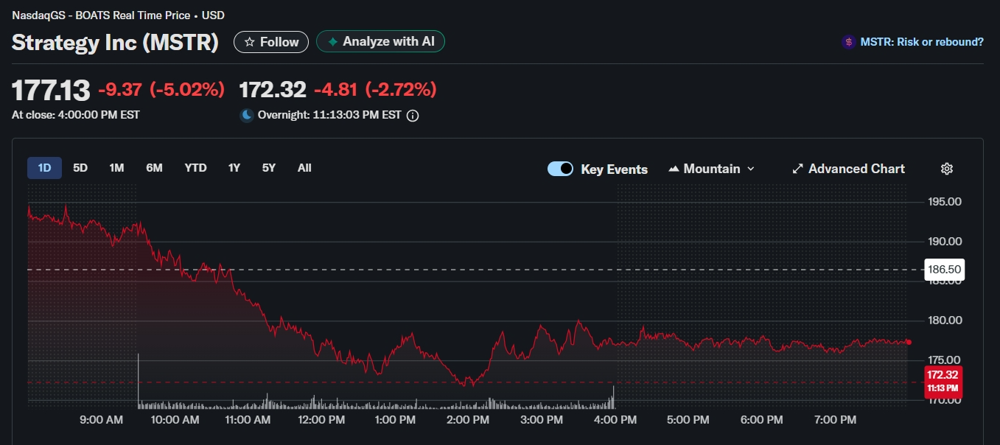Click the 180.00 price axis label
The width and height of the screenshot is (1000, 445).
(x=944, y=320)
